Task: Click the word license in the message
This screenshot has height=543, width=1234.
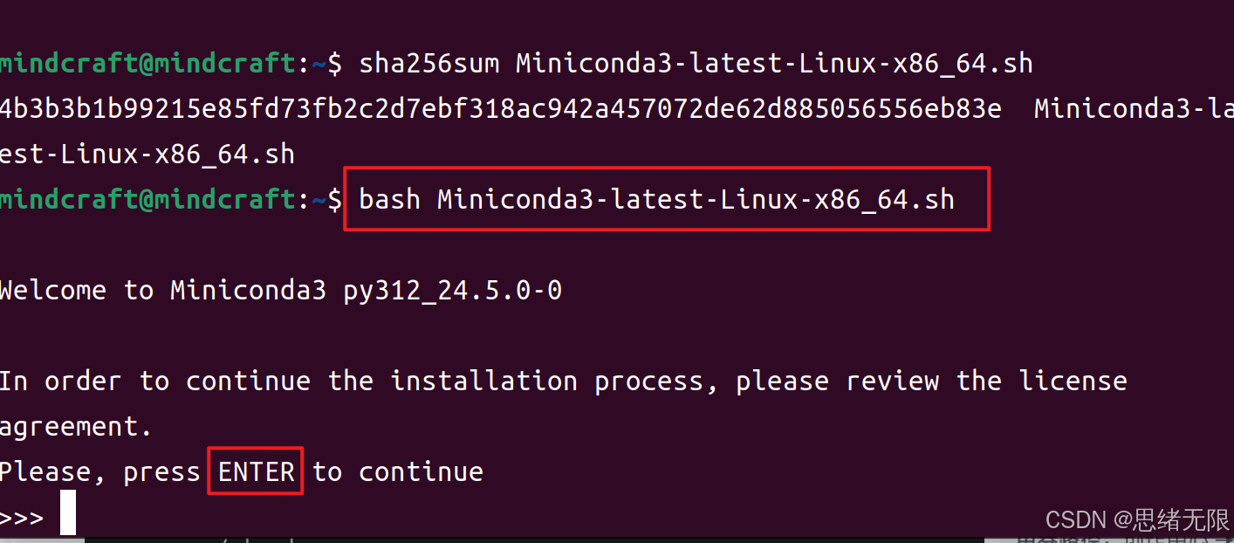Action: point(1073,381)
